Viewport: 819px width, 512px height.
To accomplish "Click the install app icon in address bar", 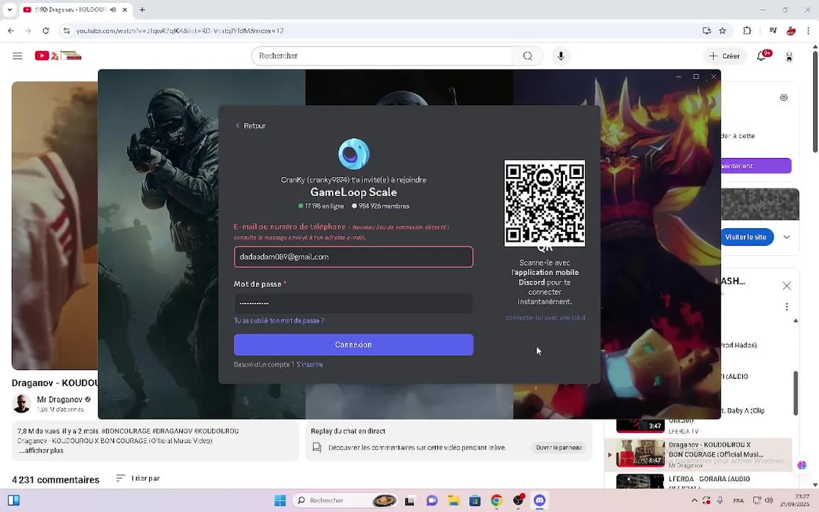I will [x=707, y=31].
